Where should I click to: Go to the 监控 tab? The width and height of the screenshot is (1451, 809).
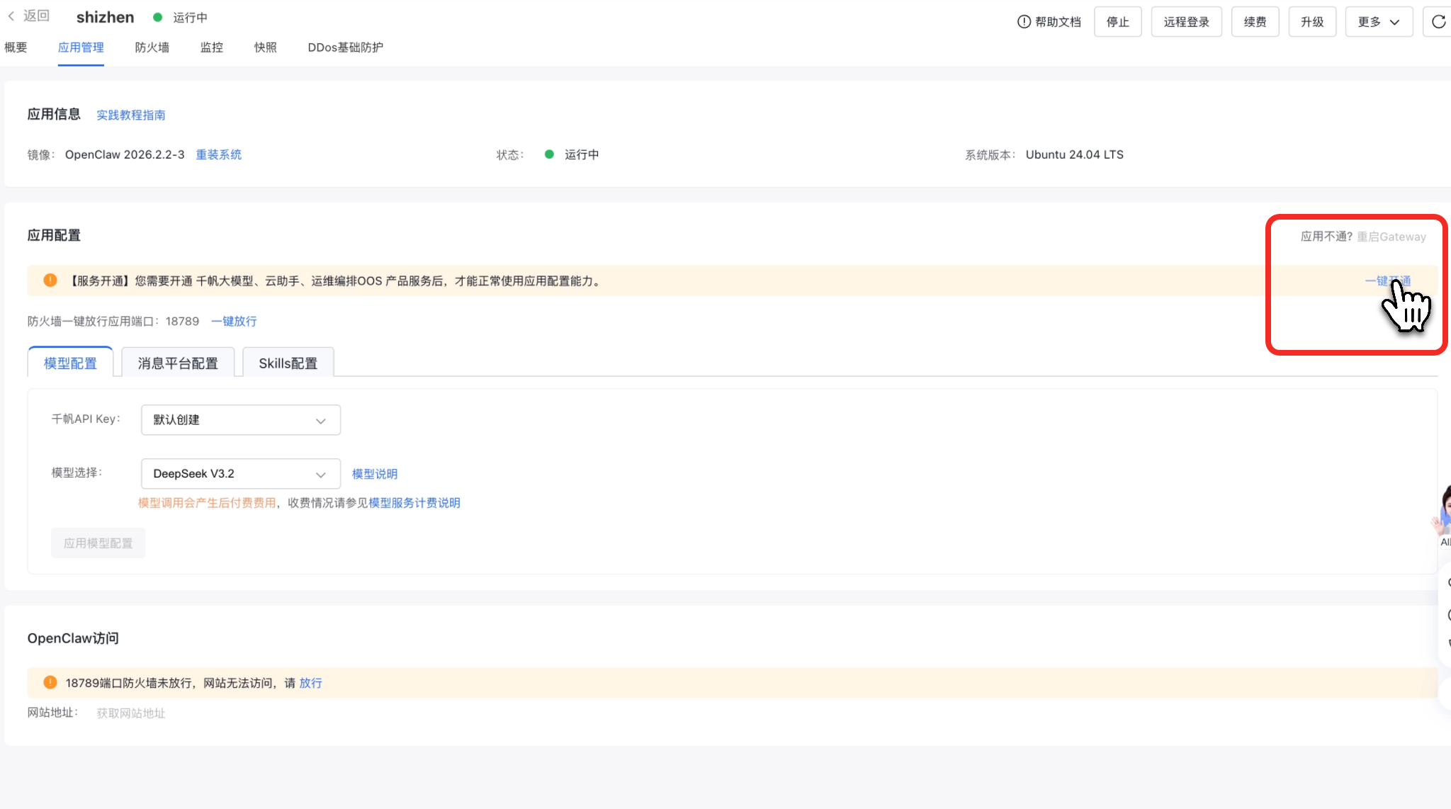[211, 47]
